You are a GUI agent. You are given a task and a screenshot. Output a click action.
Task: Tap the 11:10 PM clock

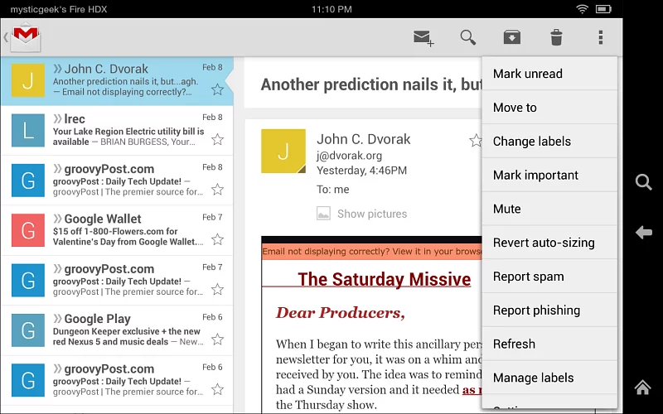331,9
